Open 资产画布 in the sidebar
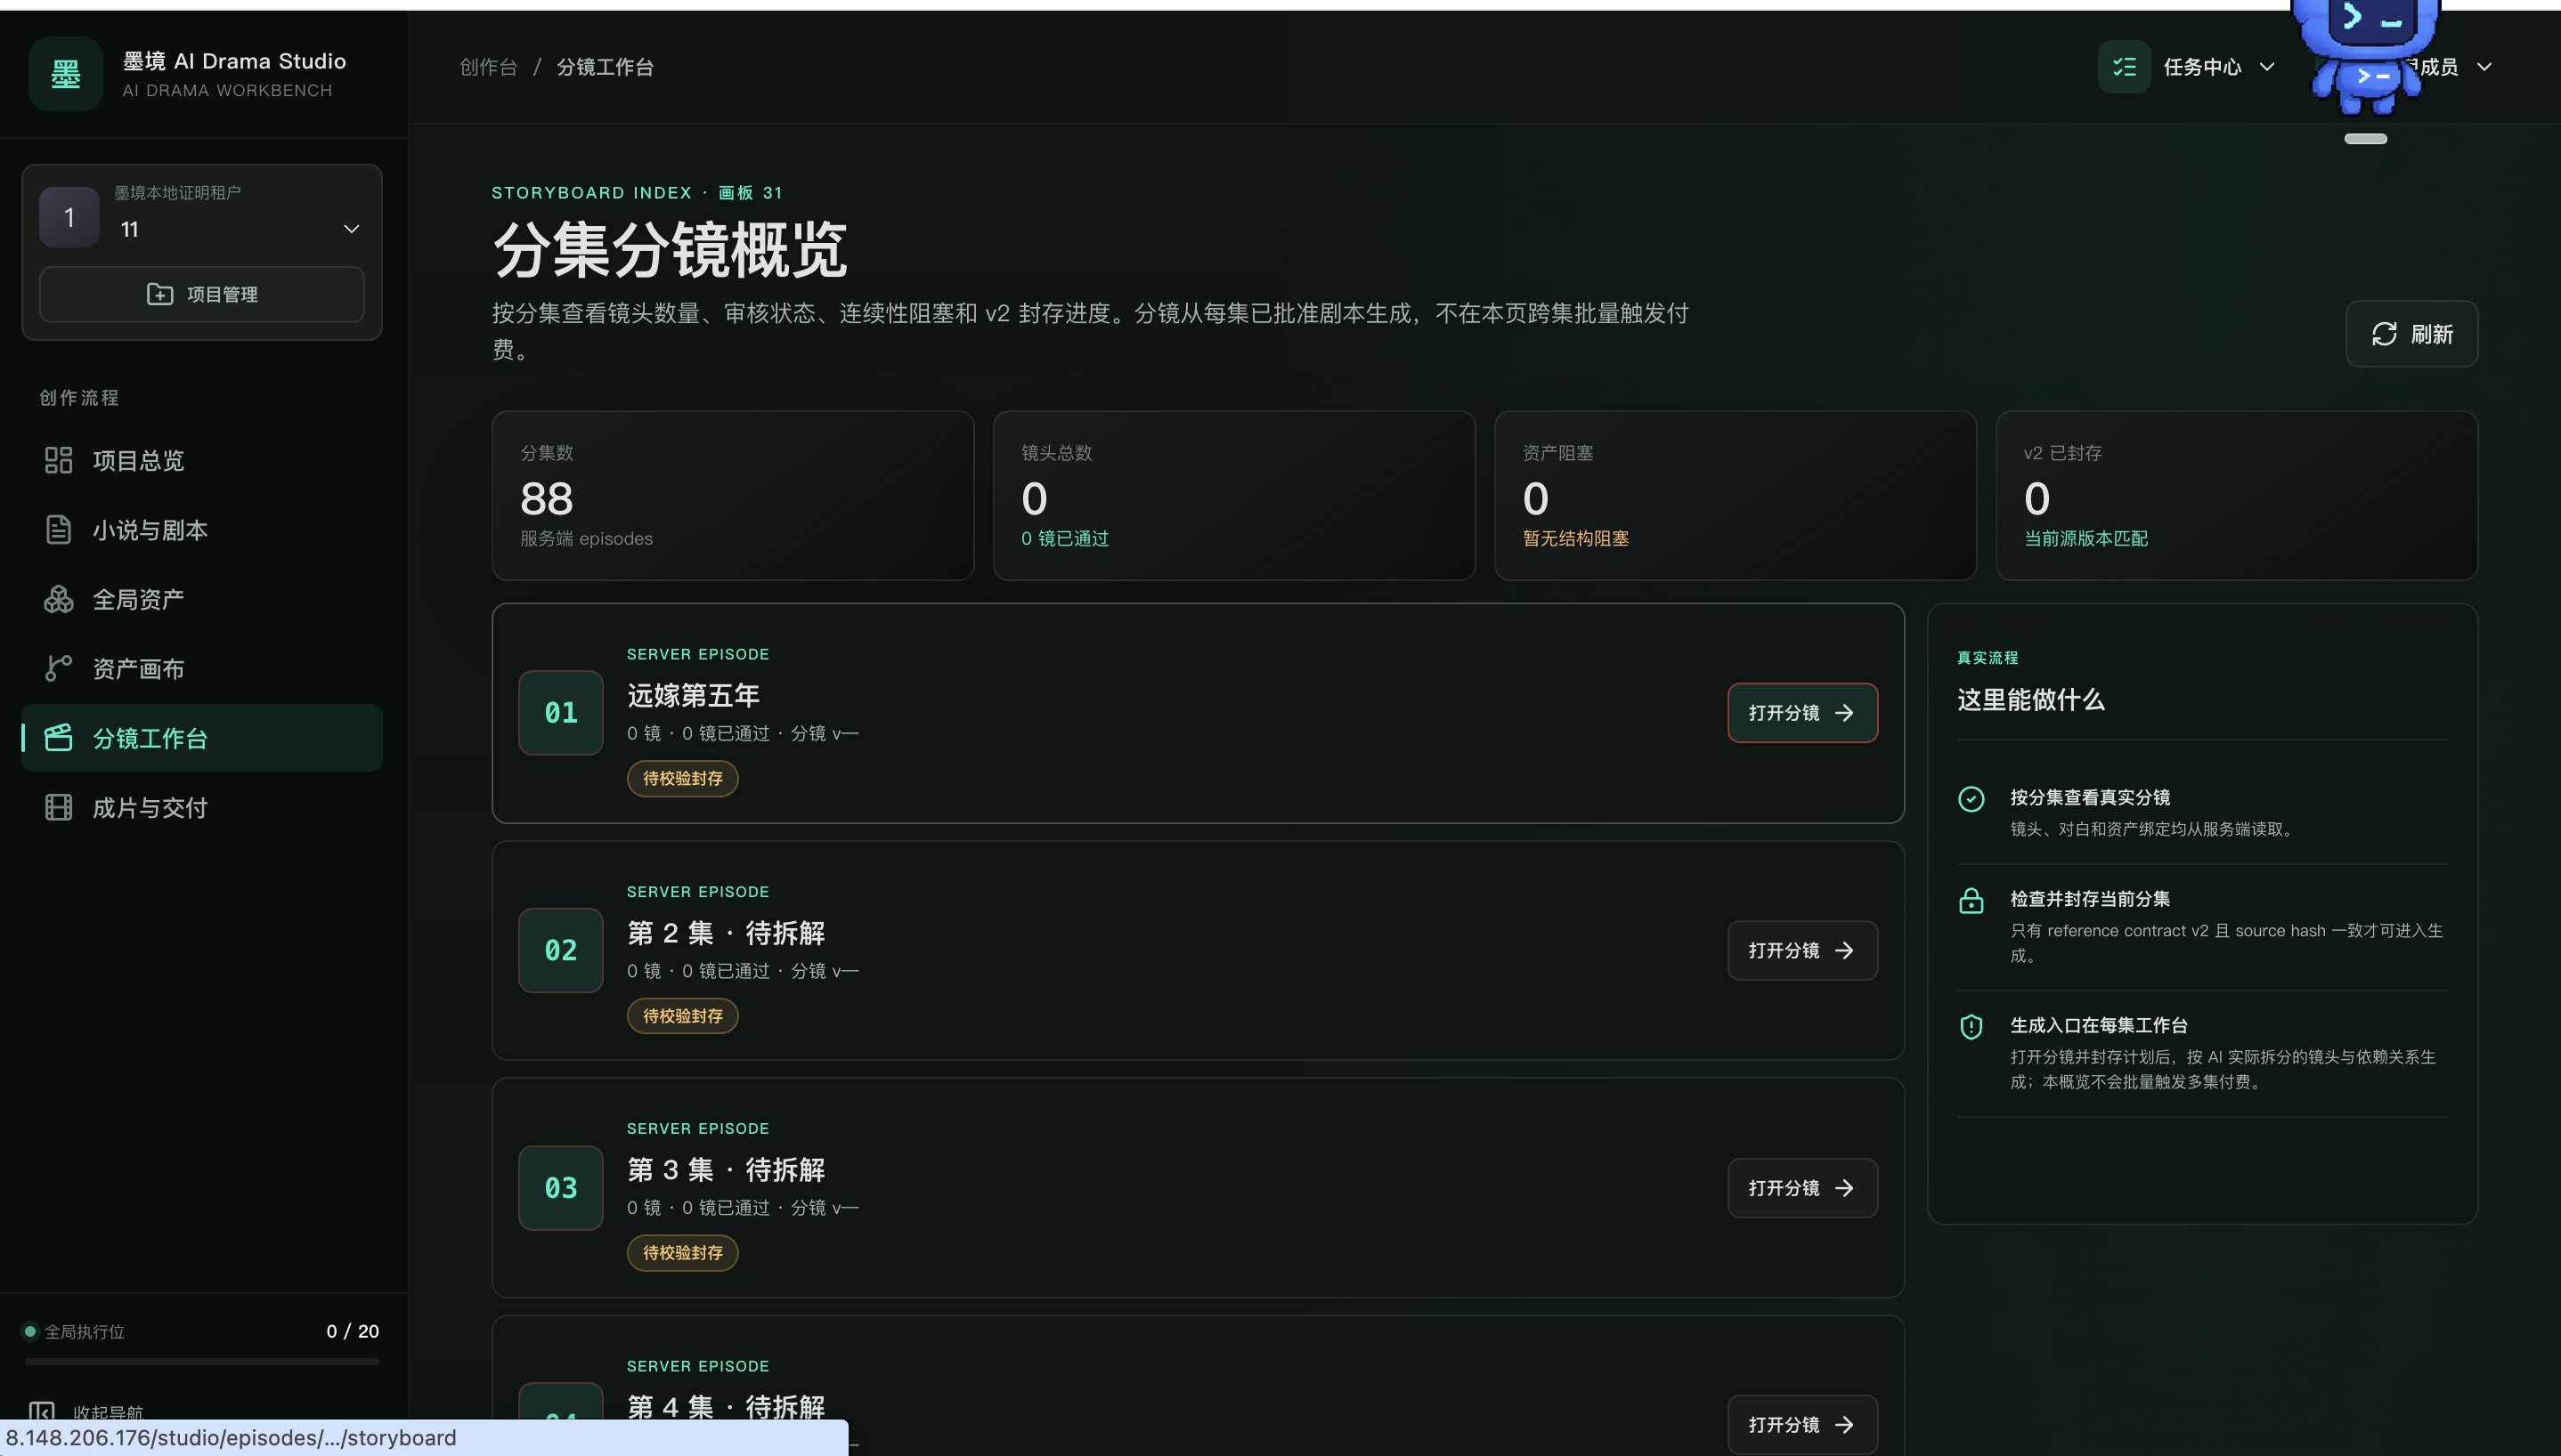The width and height of the screenshot is (2561, 1456). (202, 668)
